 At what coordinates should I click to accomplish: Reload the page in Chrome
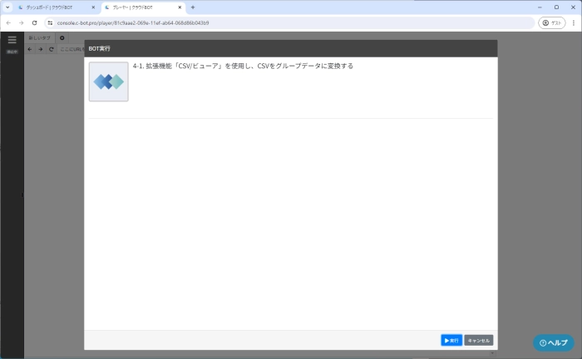(x=34, y=22)
